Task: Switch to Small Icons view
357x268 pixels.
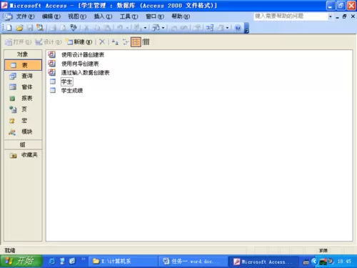Action: (x=126, y=42)
